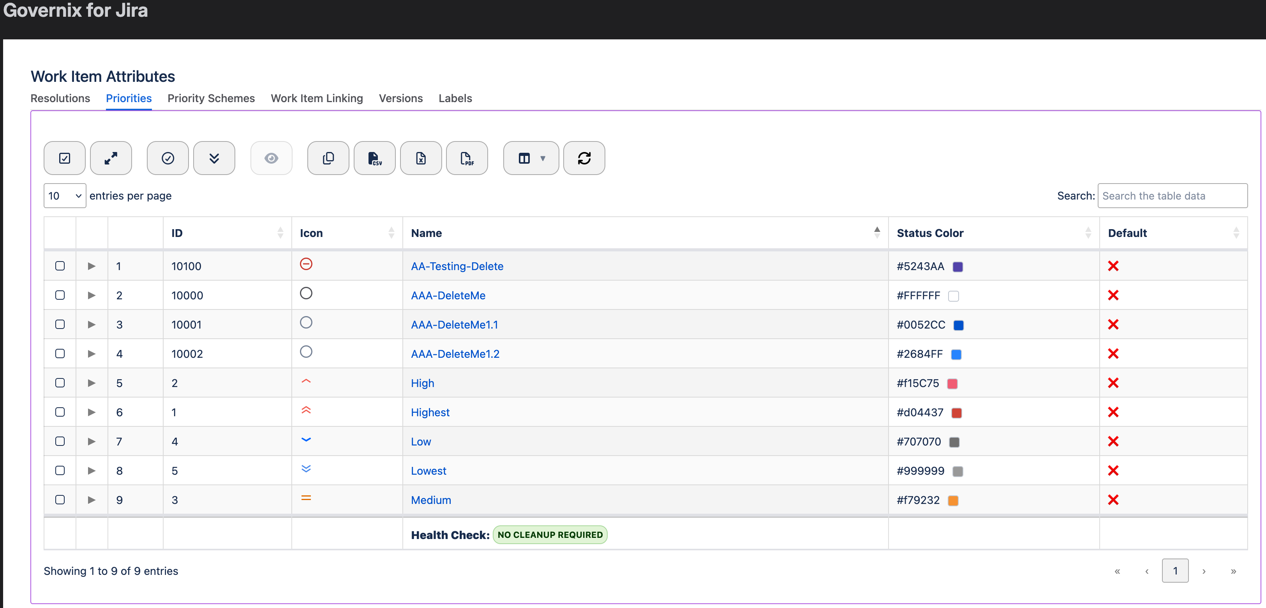
Task: Check the Medium row checkbox
Action: tap(60, 500)
